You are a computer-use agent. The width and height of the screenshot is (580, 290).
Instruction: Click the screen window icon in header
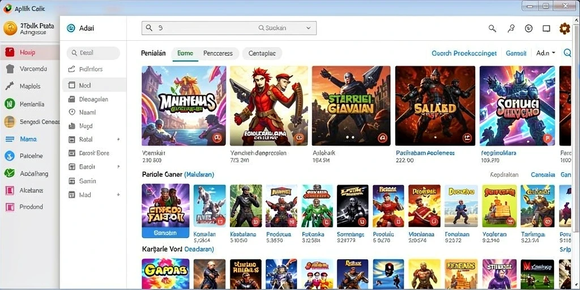click(547, 28)
